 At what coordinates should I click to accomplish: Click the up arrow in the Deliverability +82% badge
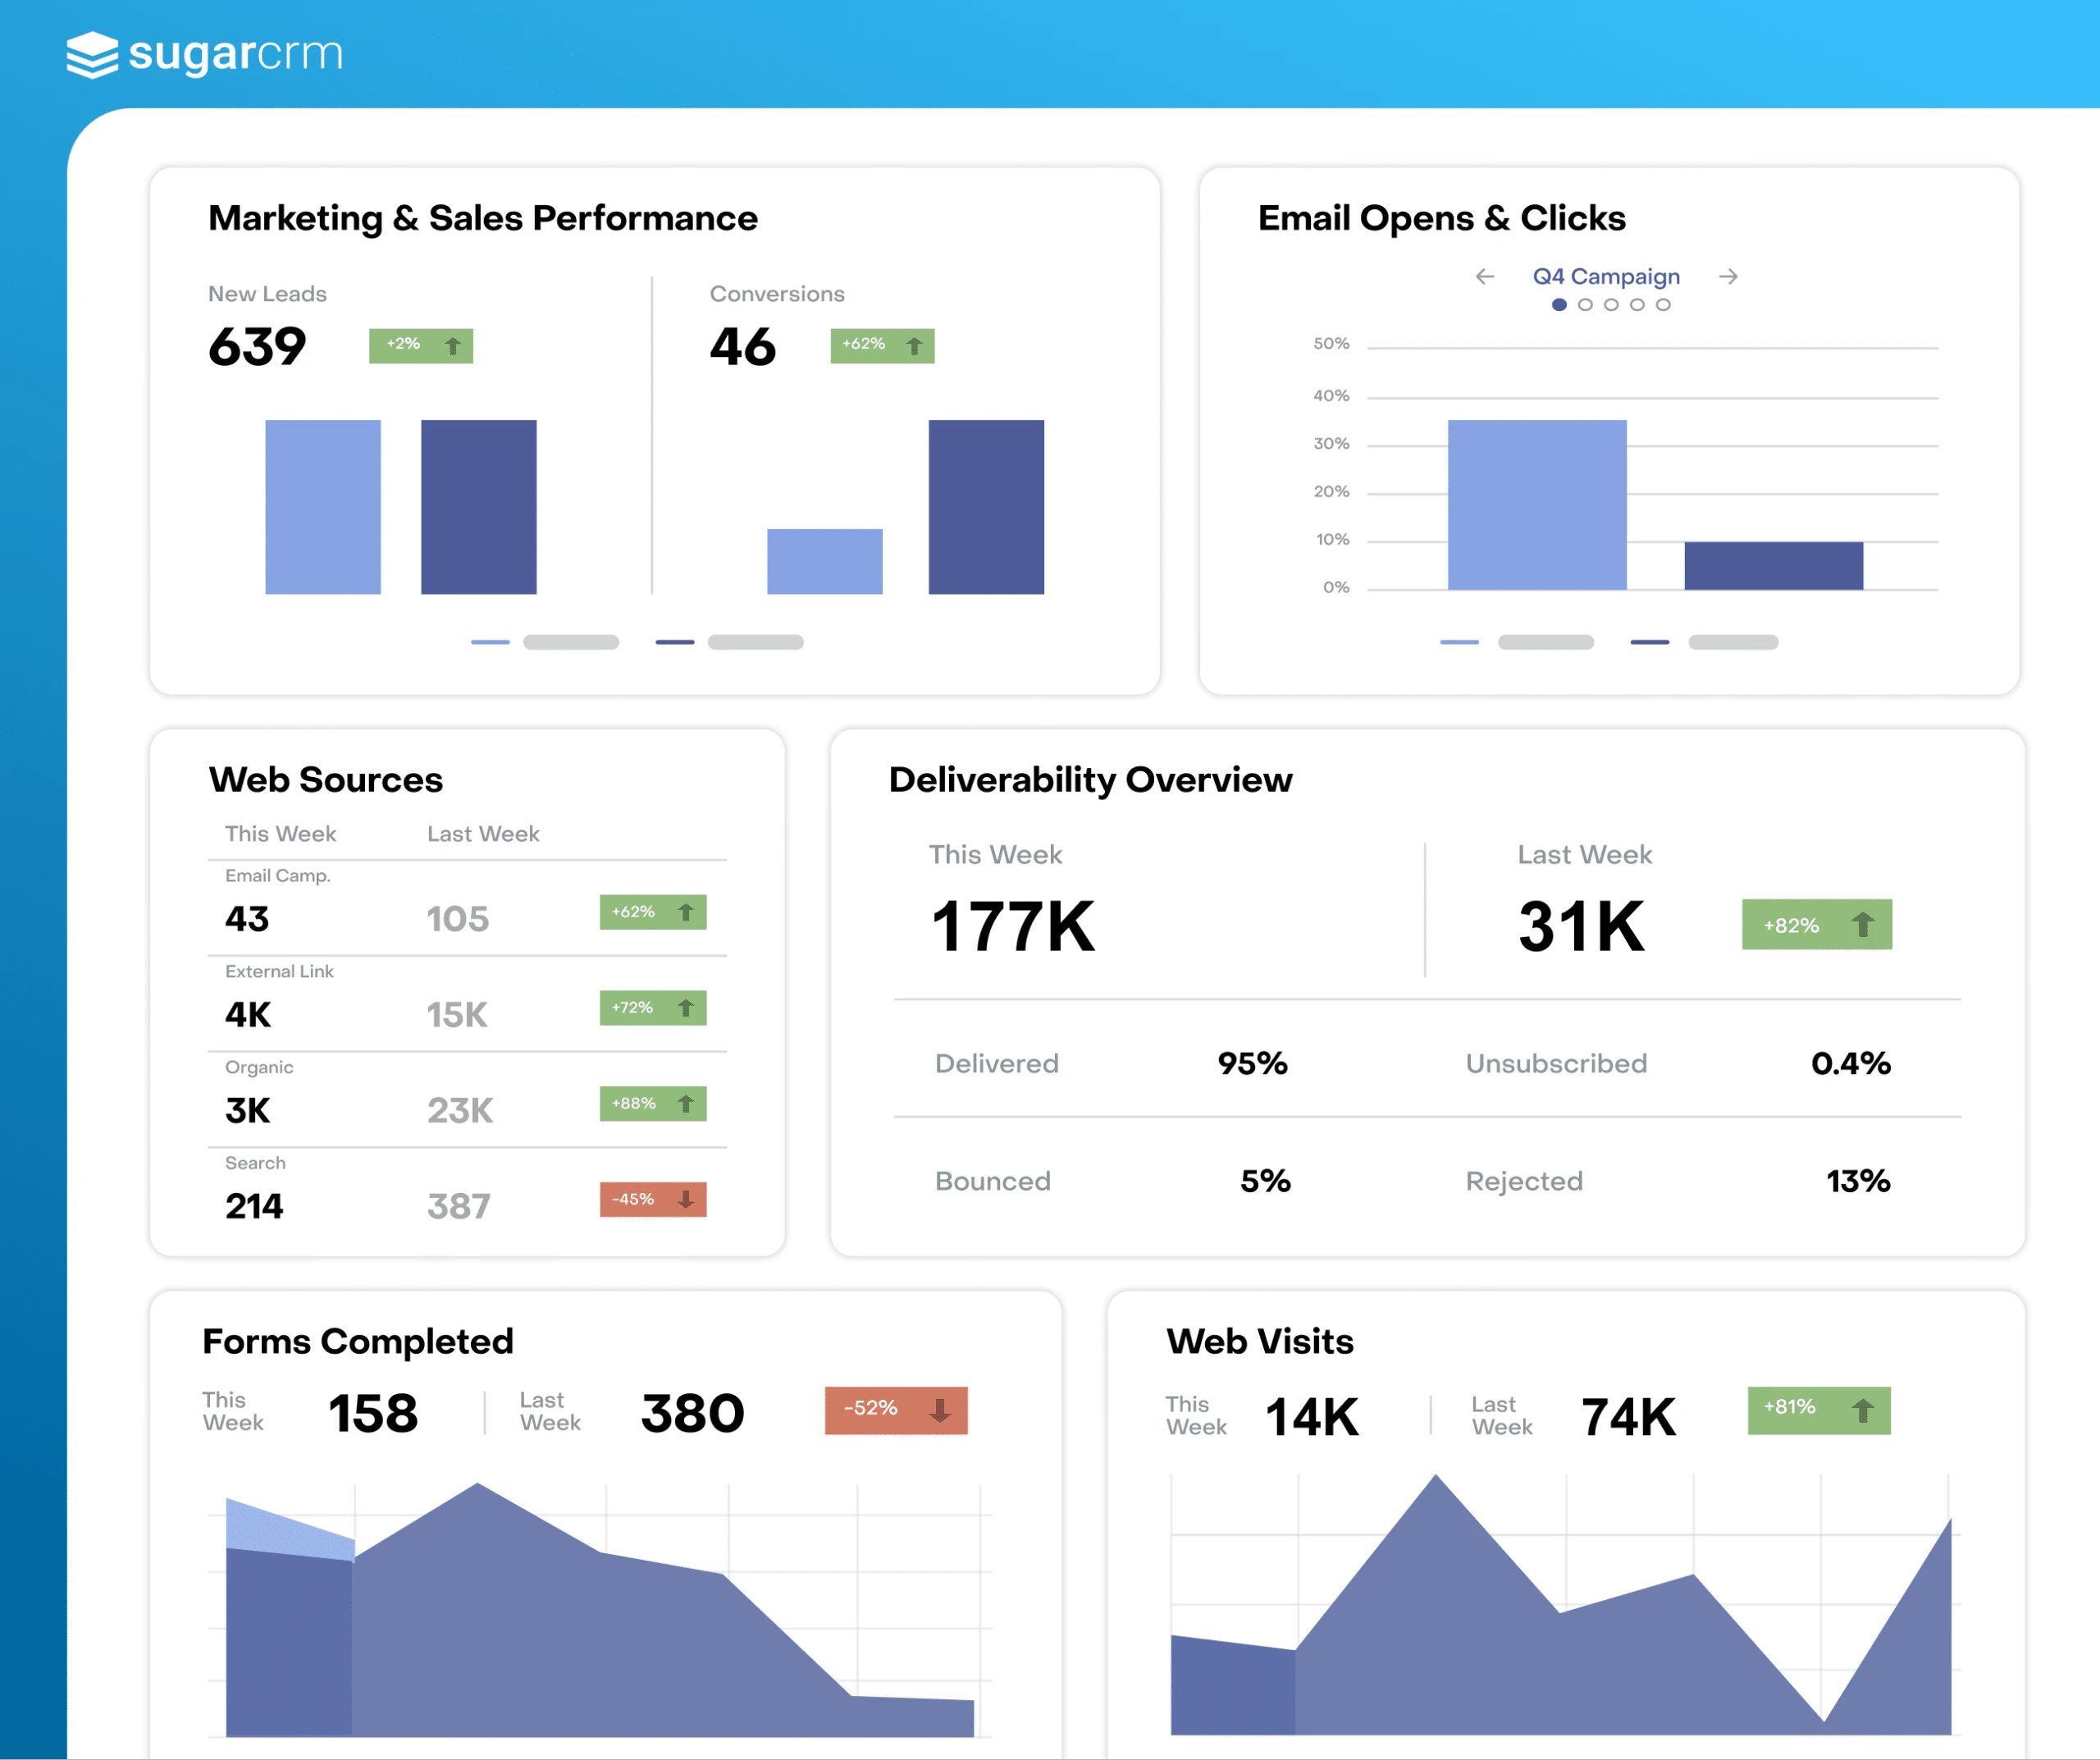pos(1862,925)
